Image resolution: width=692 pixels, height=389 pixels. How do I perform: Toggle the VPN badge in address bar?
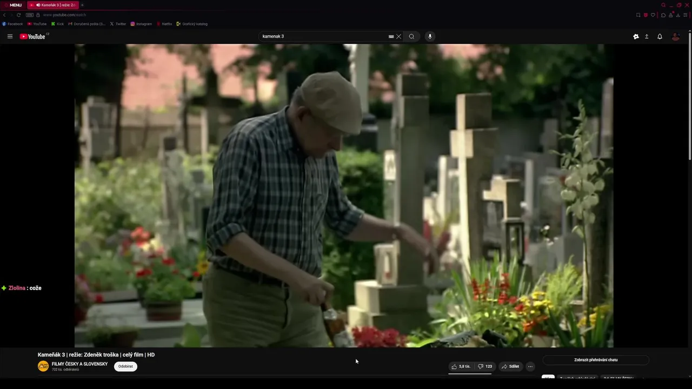point(30,15)
